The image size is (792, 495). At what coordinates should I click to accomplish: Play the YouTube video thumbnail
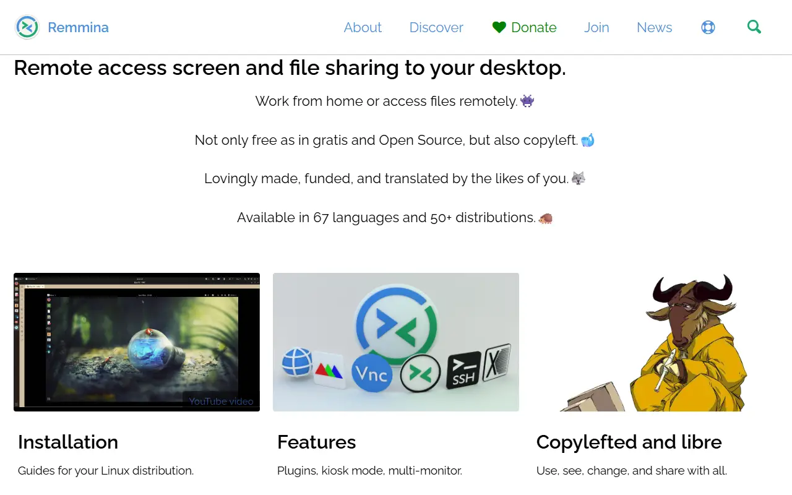(x=137, y=342)
